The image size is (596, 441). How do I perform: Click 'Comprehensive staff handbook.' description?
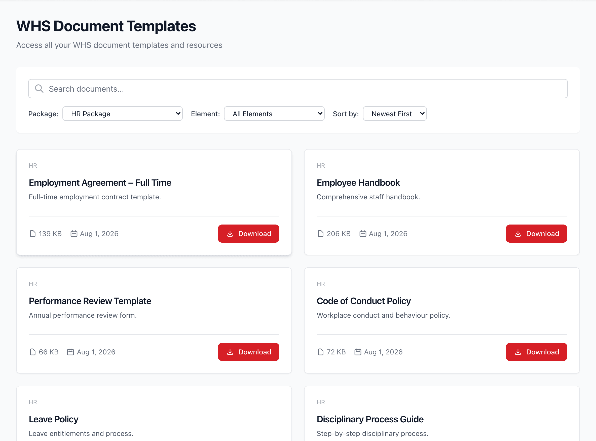368,197
